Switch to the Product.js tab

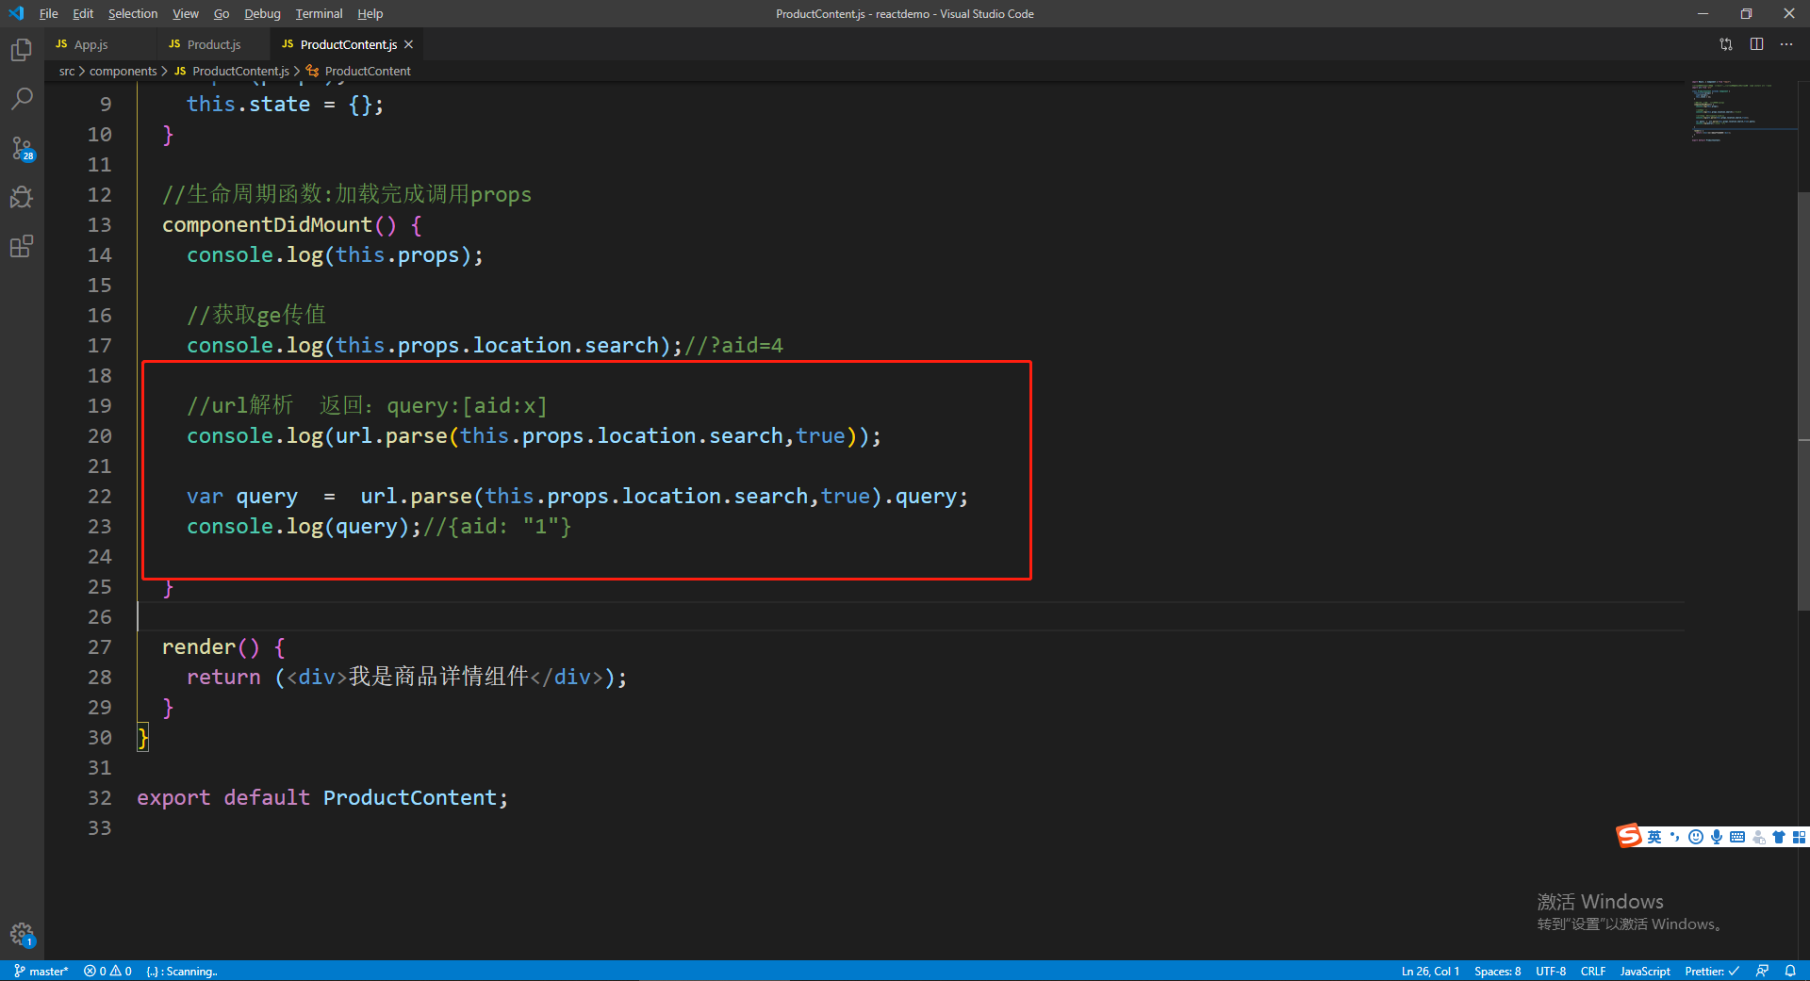click(213, 44)
